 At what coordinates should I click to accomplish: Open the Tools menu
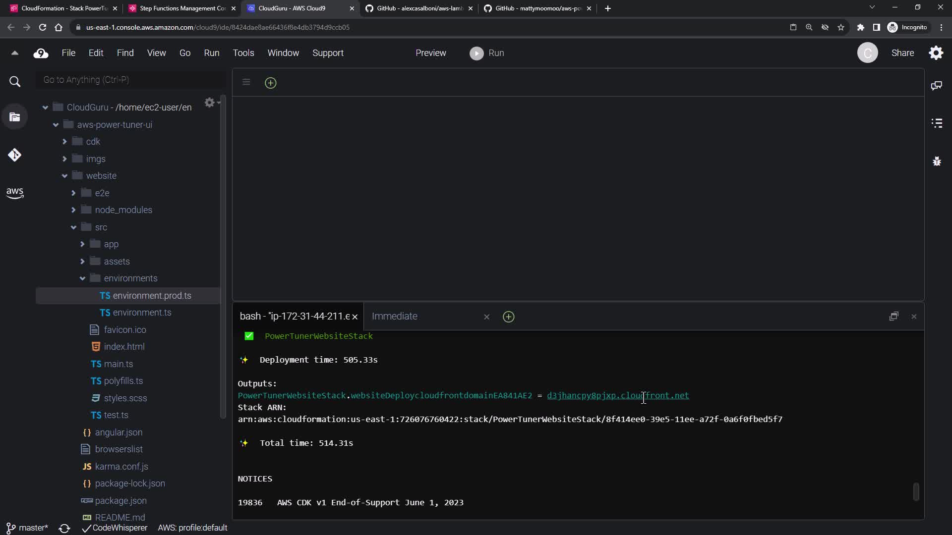click(x=243, y=53)
